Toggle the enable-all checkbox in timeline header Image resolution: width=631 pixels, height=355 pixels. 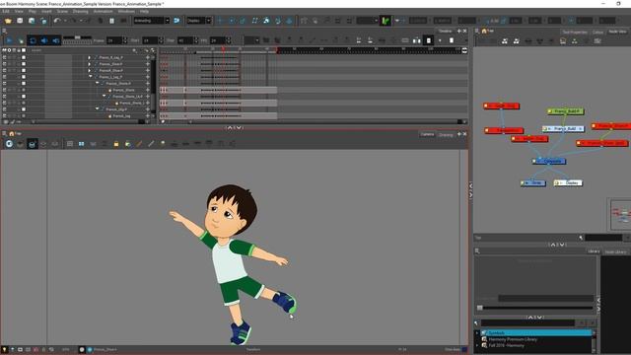pyautogui.click(x=24, y=50)
